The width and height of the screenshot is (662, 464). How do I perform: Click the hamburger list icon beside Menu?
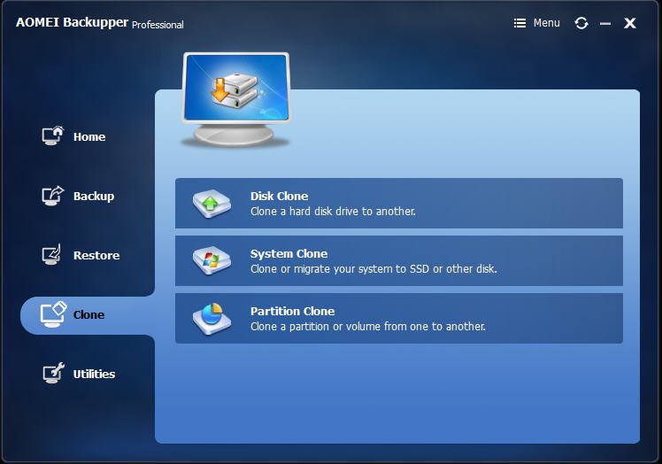[520, 23]
